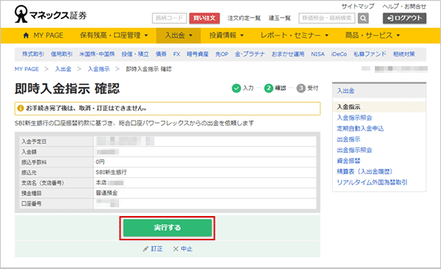
Task: Click the 入金予定日 row label
Action: tap(34, 142)
